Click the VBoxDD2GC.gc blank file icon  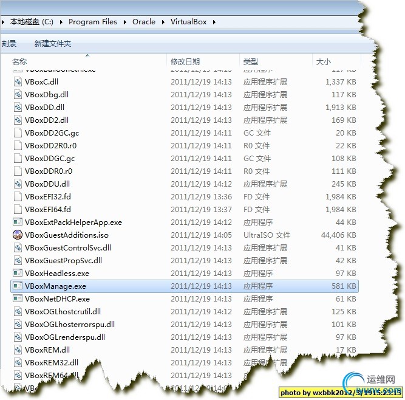[18, 133]
